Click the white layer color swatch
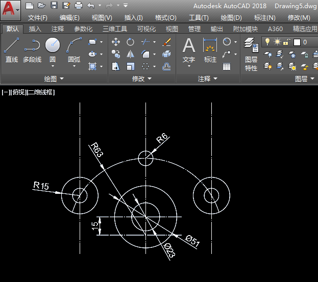This screenshot has width=318, height=282. point(297,42)
